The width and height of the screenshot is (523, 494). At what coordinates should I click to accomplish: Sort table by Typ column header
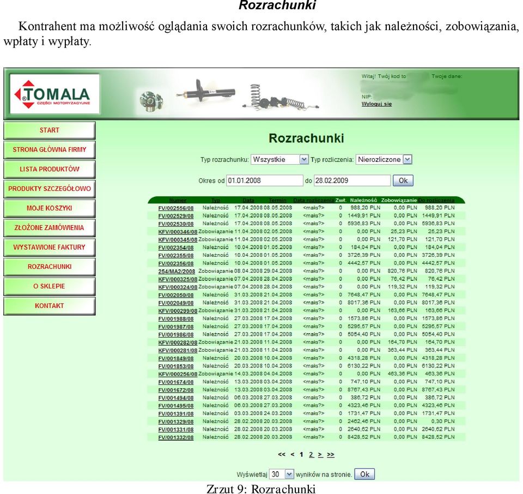216,200
